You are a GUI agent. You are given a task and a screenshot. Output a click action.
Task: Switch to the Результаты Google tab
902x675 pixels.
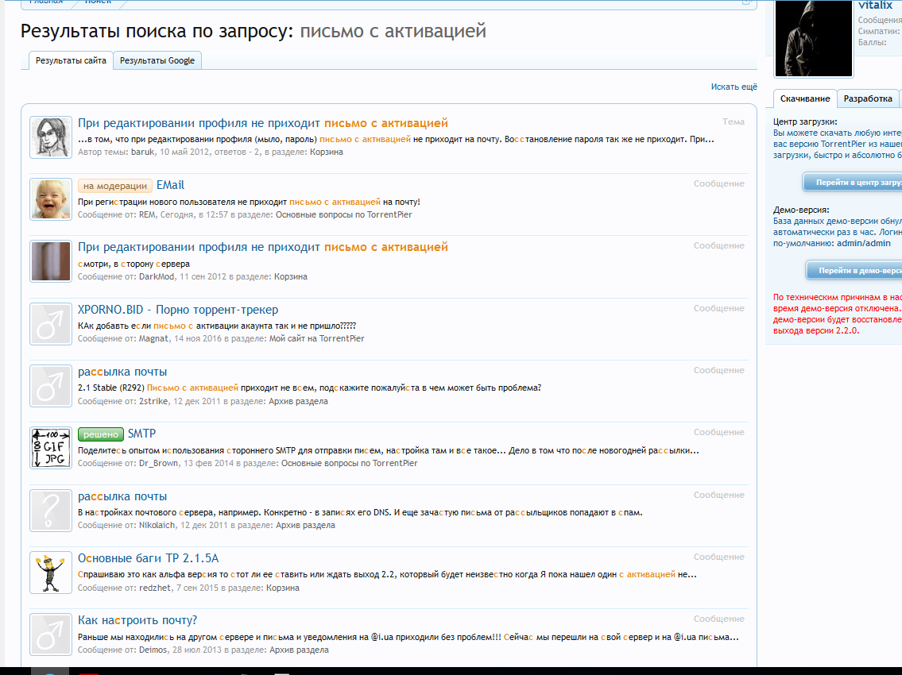157,60
